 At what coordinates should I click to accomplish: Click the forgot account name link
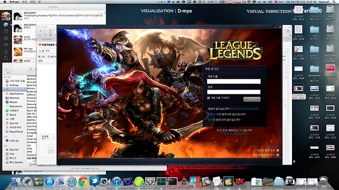coord(213,114)
